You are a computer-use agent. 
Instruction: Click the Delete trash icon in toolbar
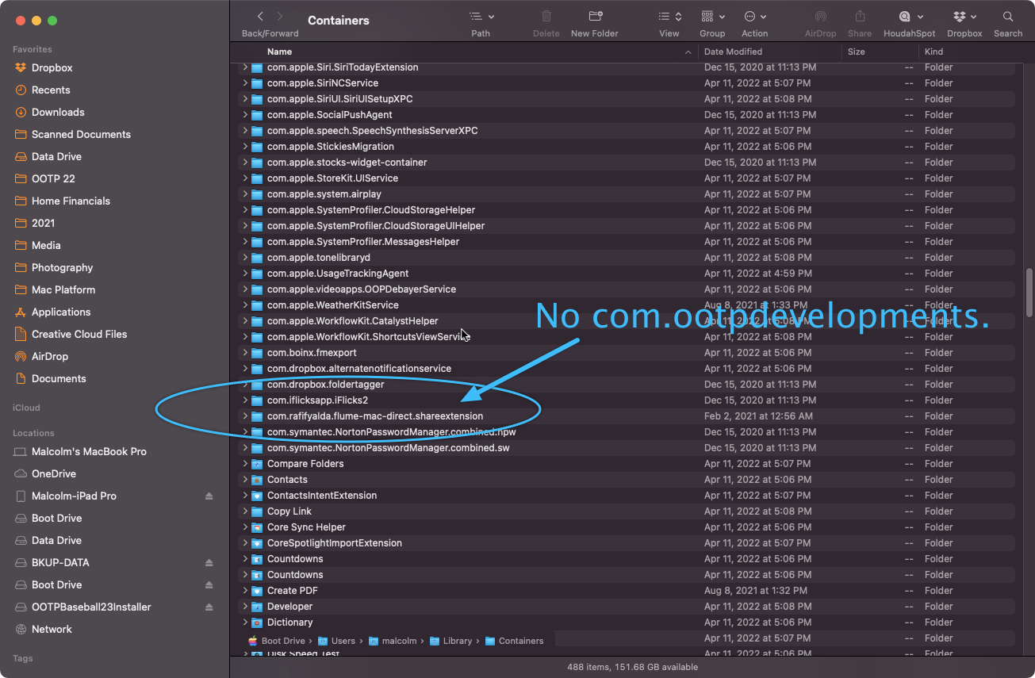click(546, 17)
